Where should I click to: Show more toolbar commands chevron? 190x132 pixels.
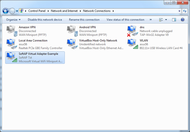tap(151, 19)
